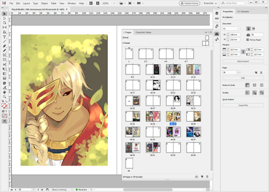Select the Direct Selection tool
The width and height of the screenshot is (269, 192).
4,18
